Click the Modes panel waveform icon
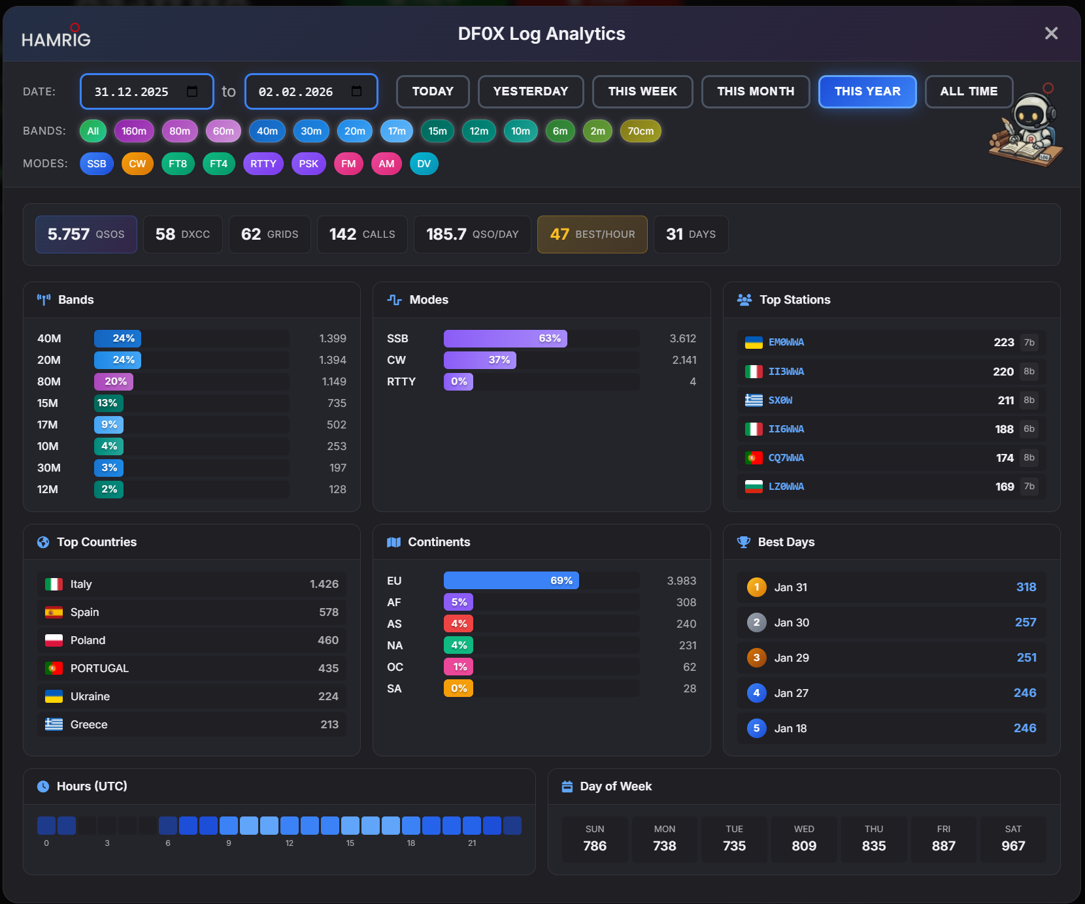Screen dimensions: 1085x904 click(x=394, y=300)
